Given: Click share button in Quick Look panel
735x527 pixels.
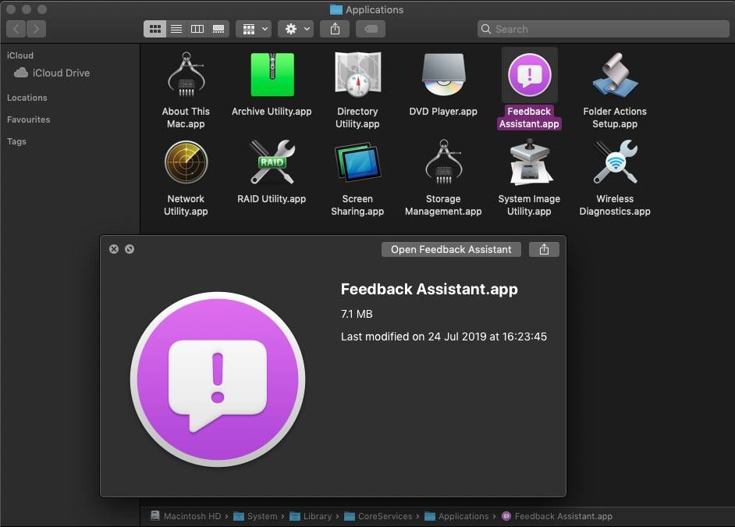Looking at the screenshot, I should [544, 249].
